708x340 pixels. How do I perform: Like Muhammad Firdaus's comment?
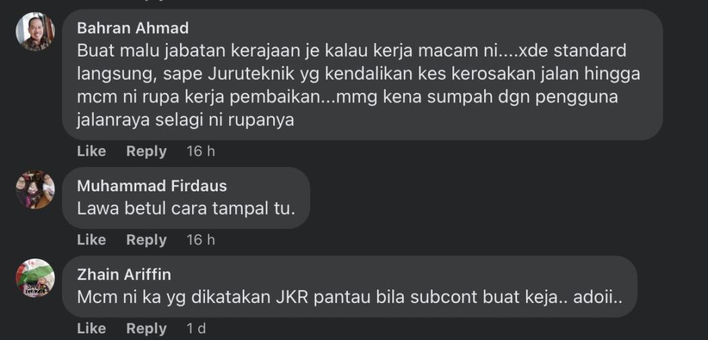click(x=92, y=240)
